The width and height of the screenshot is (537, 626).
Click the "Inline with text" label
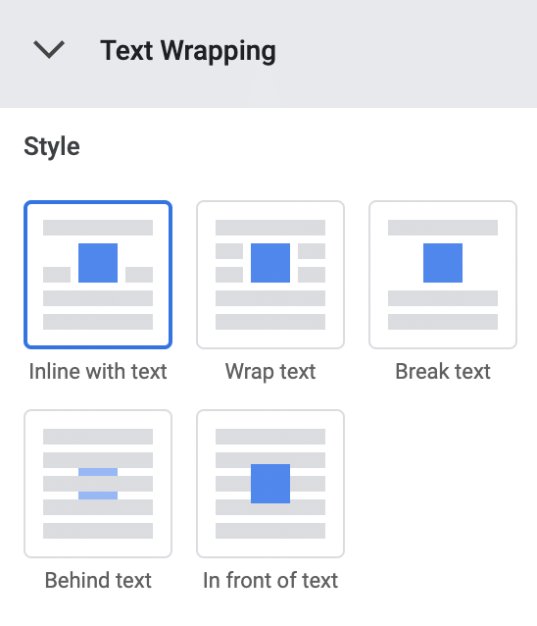tap(98, 371)
